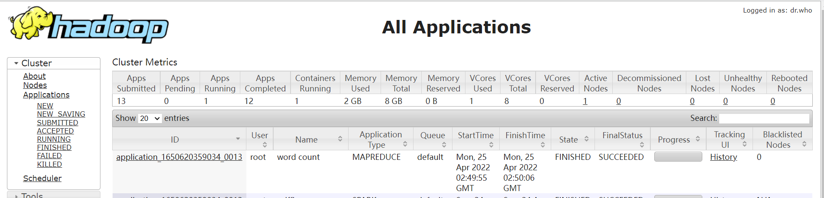Open application_1650620359034_0013 link

coord(179,157)
